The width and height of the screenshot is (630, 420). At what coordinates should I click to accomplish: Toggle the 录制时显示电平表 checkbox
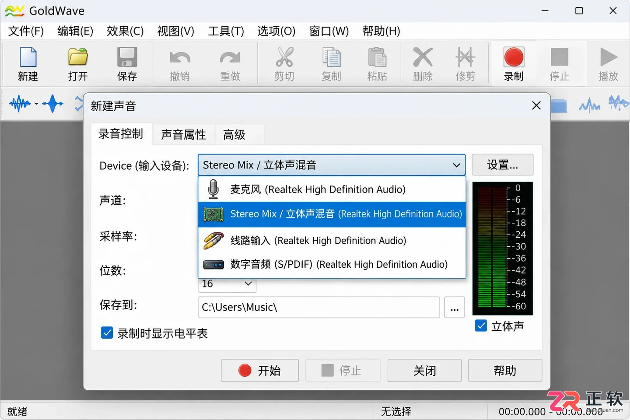pyautogui.click(x=107, y=333)
